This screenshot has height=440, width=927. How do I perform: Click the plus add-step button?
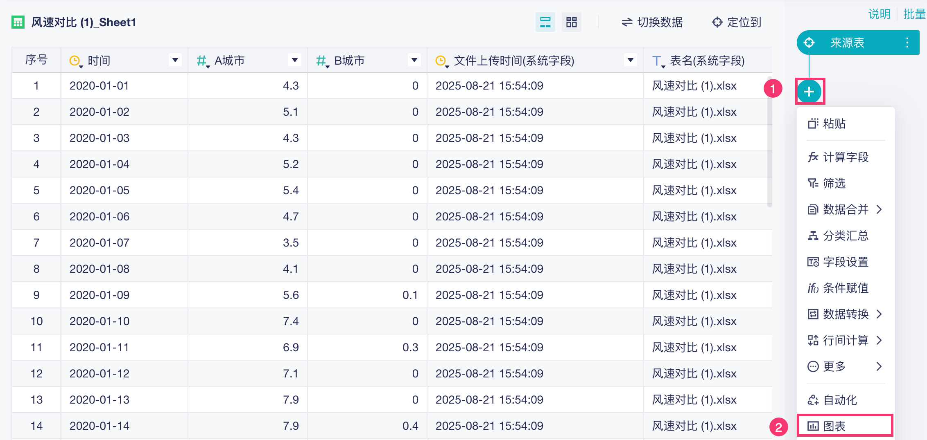coord(809,91)
